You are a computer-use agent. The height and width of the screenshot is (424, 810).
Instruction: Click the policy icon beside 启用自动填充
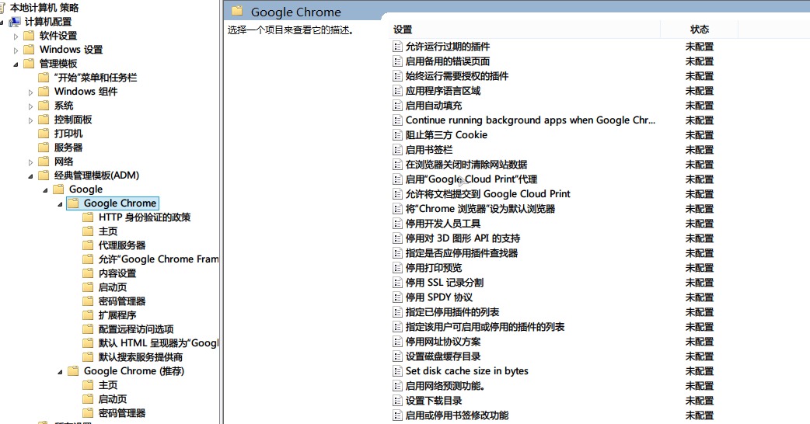(x=397, y=106)
